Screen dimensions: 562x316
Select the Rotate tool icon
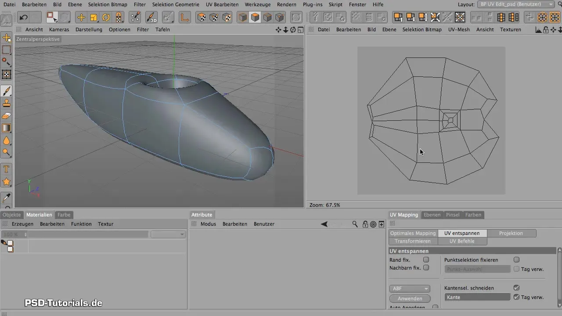[x=106, y=18]
